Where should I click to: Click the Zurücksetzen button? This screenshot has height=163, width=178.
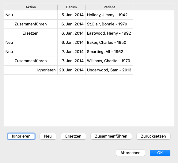click(x=153, y=136)
